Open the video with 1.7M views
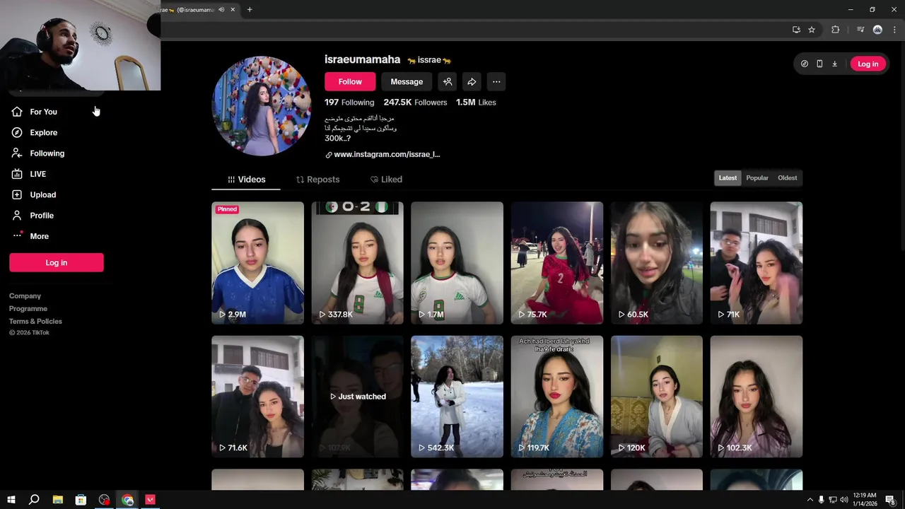Viewport: 905px width, 509px height. (457, 263)
